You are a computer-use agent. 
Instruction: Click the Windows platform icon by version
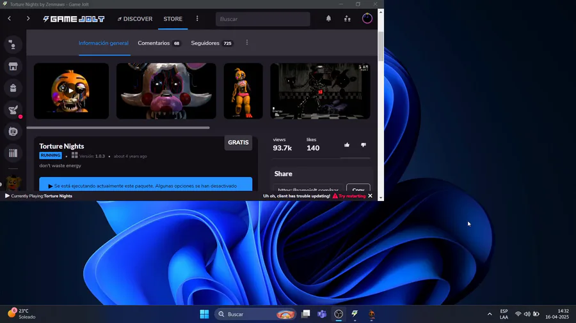tap(75, 155)
